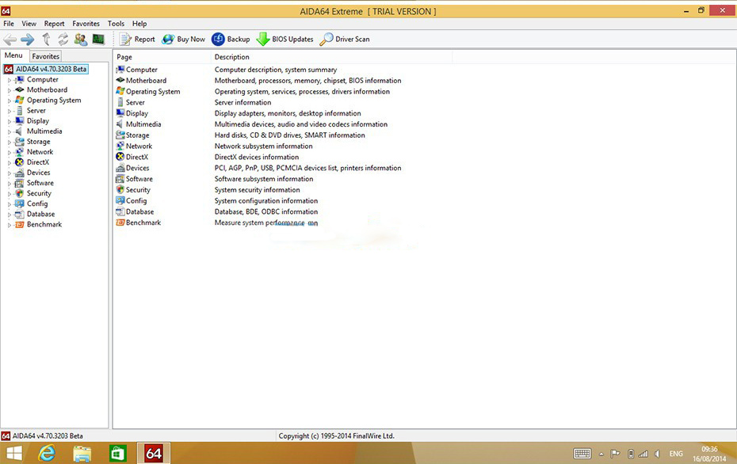The width and height of the screenshot is (737, 464).
Task: Open the Manage Users toolbar icon
Action: coord(80,40)
